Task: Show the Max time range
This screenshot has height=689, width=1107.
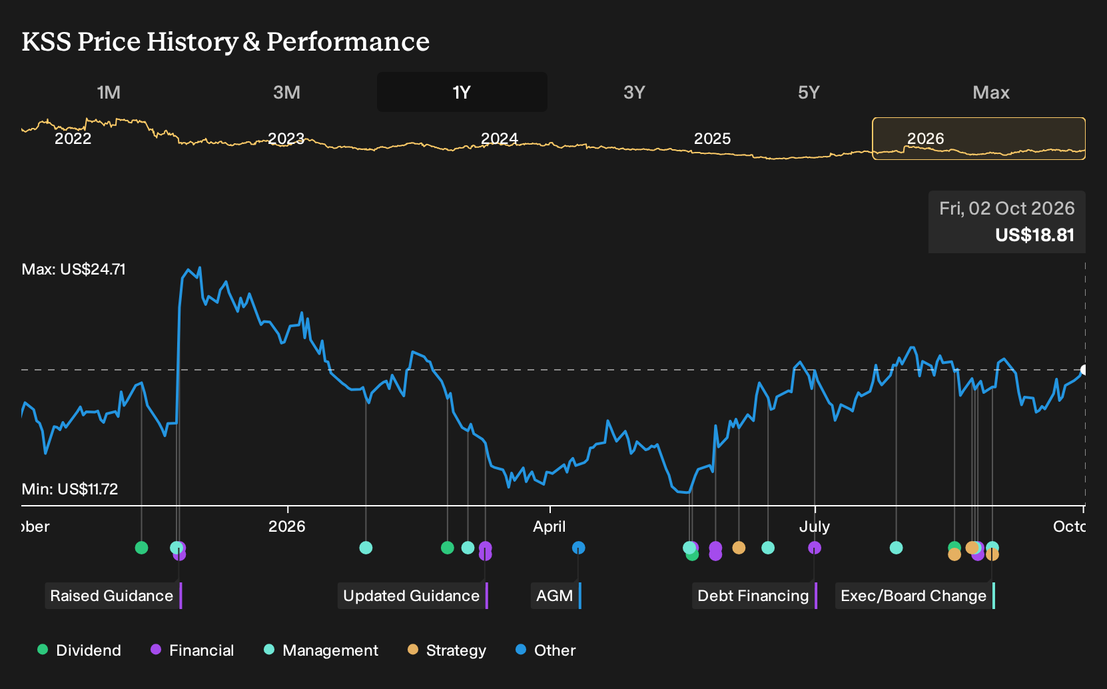Action: (x=991, y=92)
